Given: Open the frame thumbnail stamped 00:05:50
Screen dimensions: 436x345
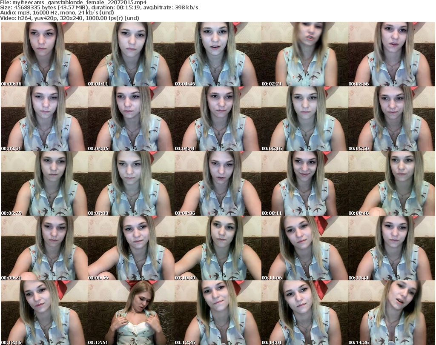Looking at the screenshot, I should (392, 119).
